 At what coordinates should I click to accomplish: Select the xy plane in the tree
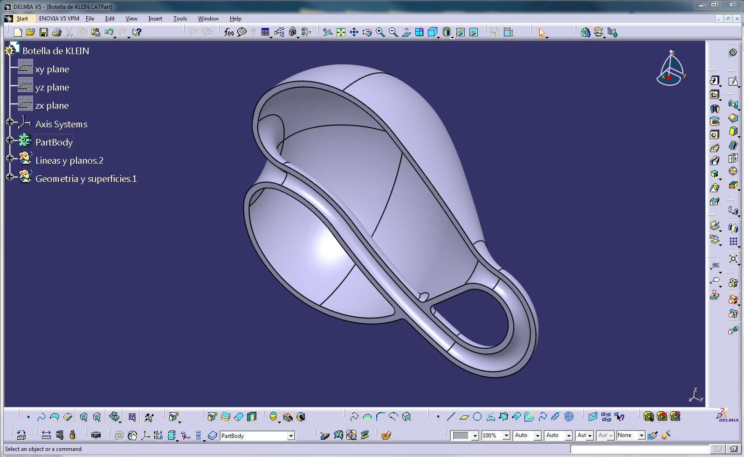pos(52,69)
